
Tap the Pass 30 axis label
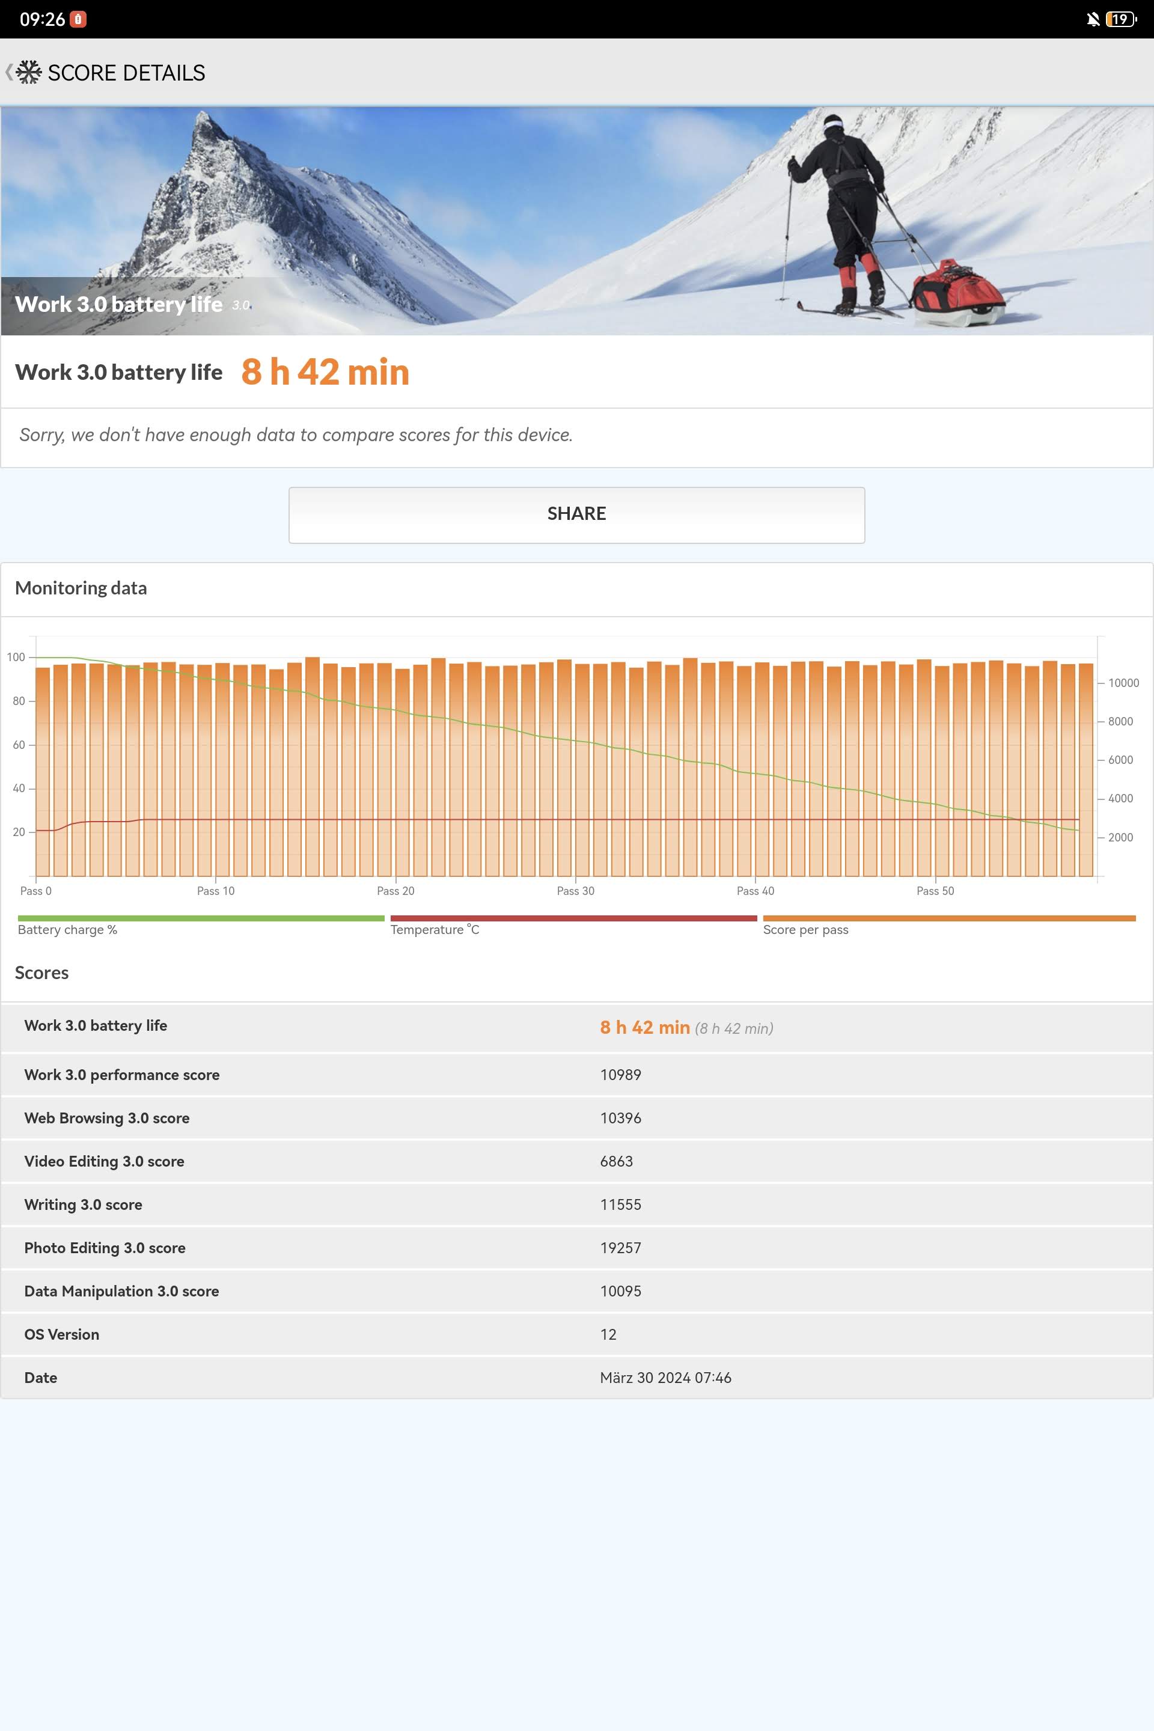coord(576,891)
